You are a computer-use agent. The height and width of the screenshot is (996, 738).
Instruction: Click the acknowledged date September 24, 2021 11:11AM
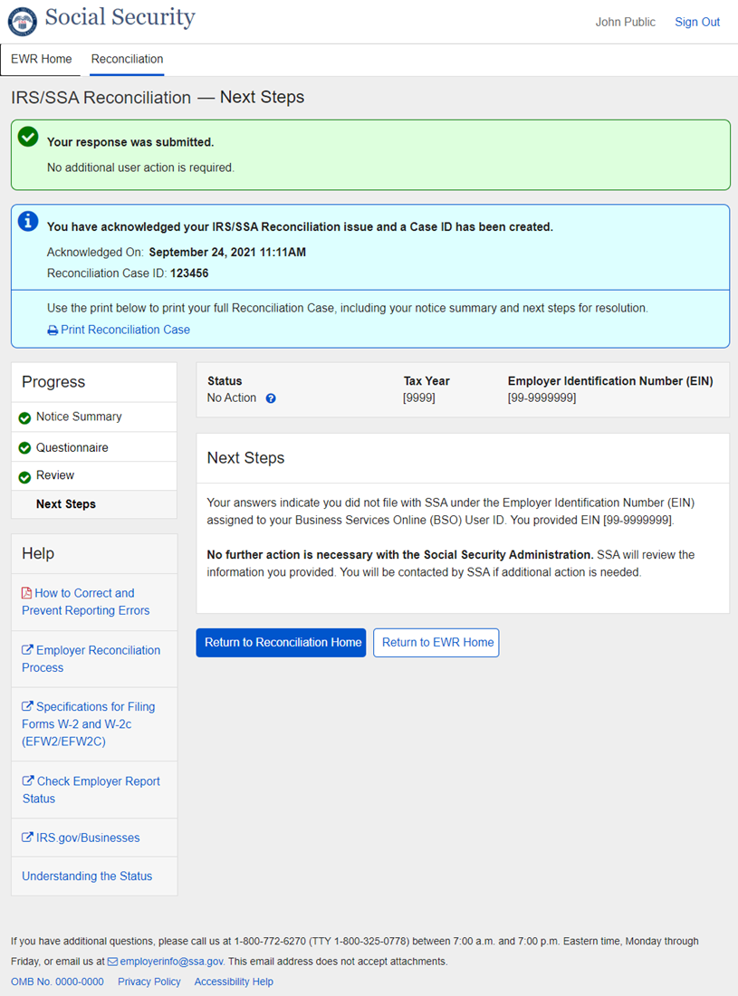[227, 253]
